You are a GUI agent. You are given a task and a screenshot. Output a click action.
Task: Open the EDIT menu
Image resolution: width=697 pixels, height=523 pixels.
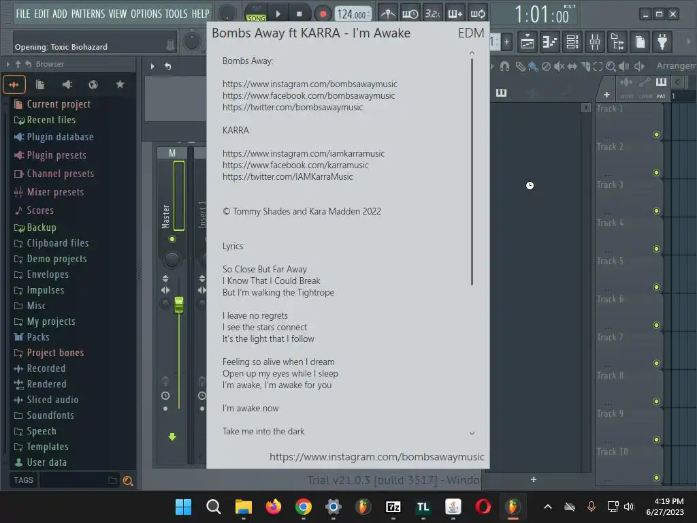42,14
